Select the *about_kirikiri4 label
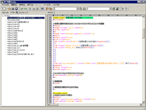 point(13,28)
